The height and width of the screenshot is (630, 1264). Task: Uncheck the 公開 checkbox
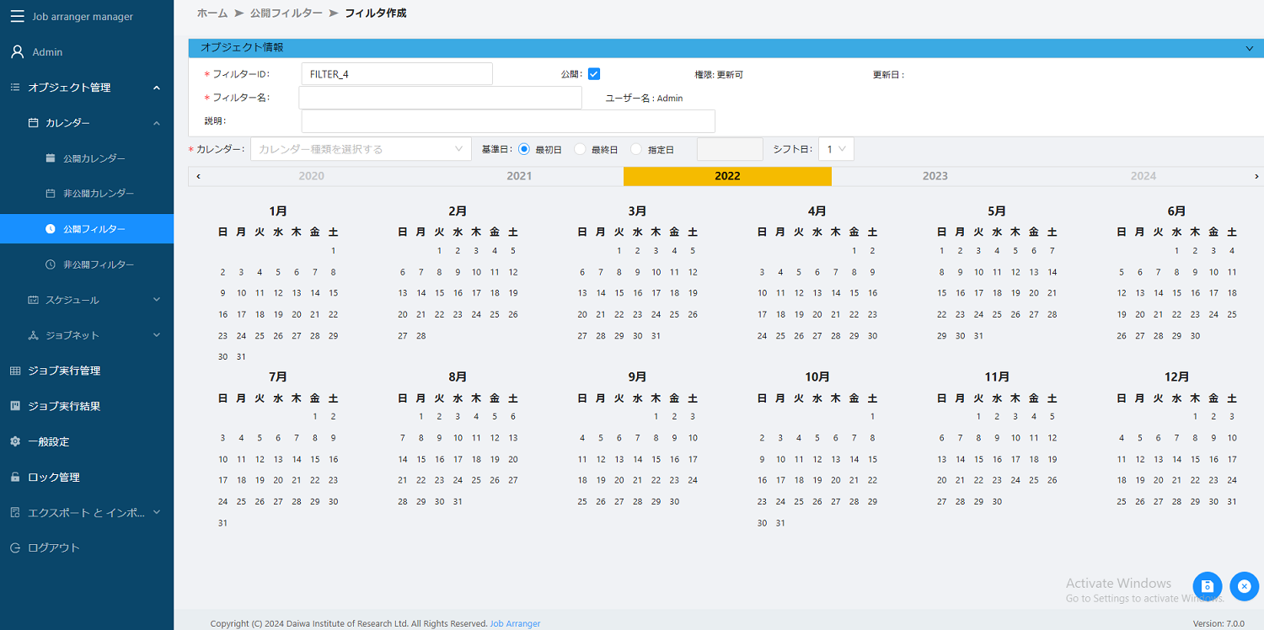coord(594,73)
